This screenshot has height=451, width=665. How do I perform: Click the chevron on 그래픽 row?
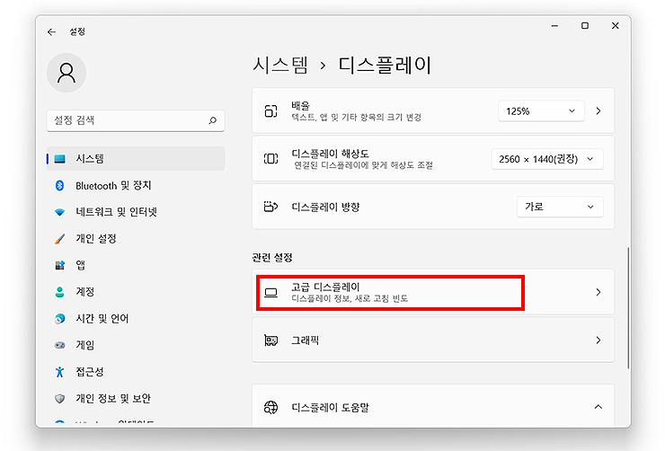pyautogui.click(x=598, y=340)
